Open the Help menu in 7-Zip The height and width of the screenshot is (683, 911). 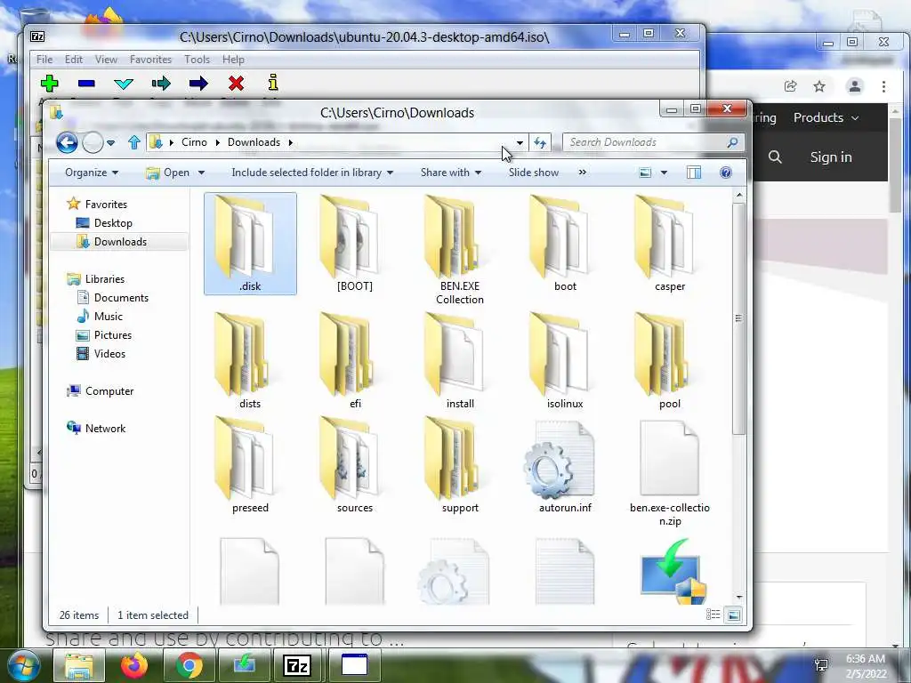click(233, 60)
